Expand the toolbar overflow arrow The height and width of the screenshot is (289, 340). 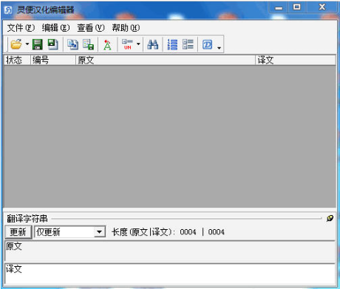219,48
